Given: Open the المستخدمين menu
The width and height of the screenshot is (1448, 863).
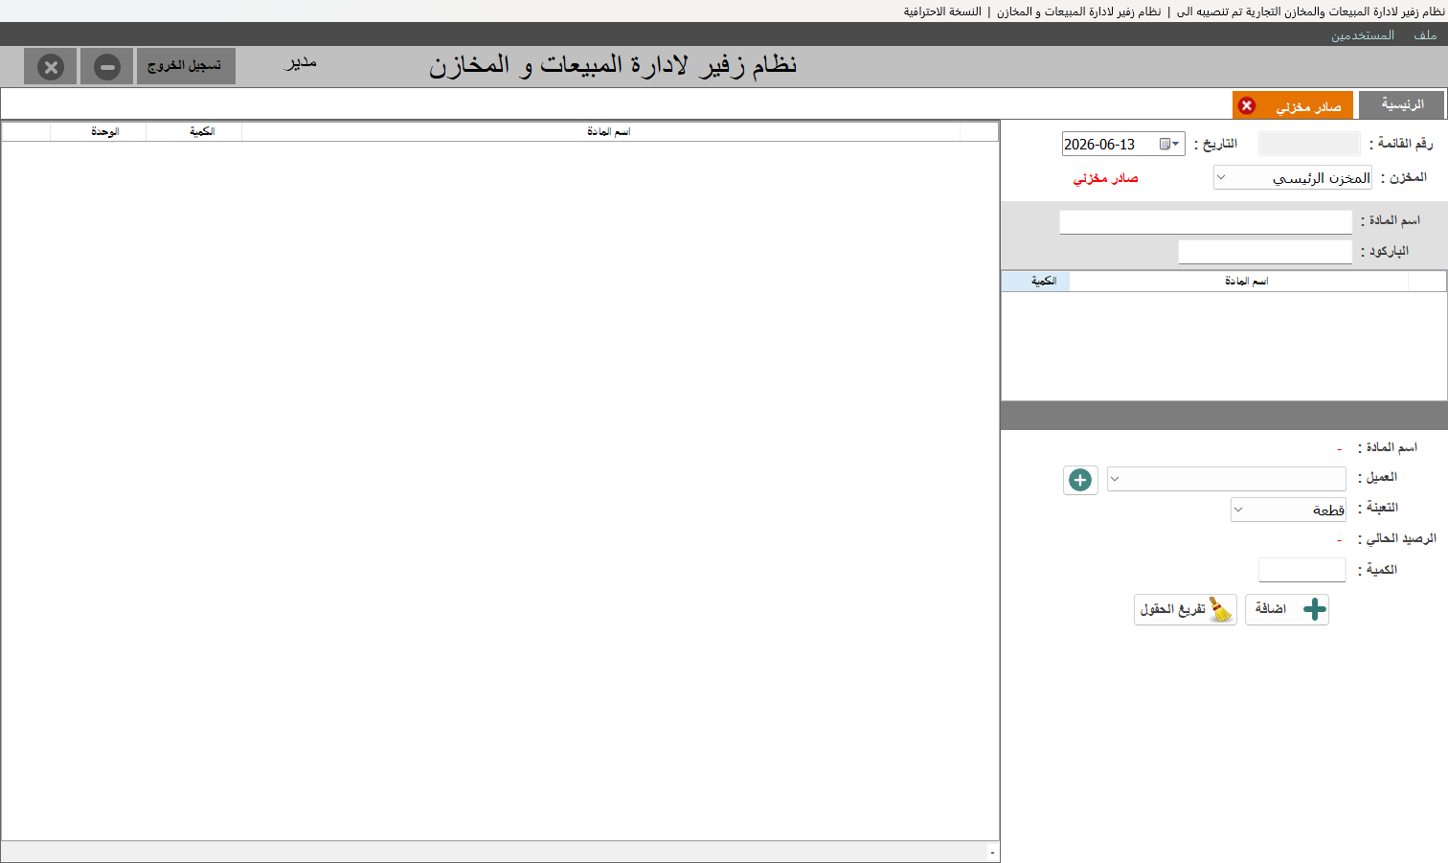Looking at the screenshot, I should tap(1362, 35).
